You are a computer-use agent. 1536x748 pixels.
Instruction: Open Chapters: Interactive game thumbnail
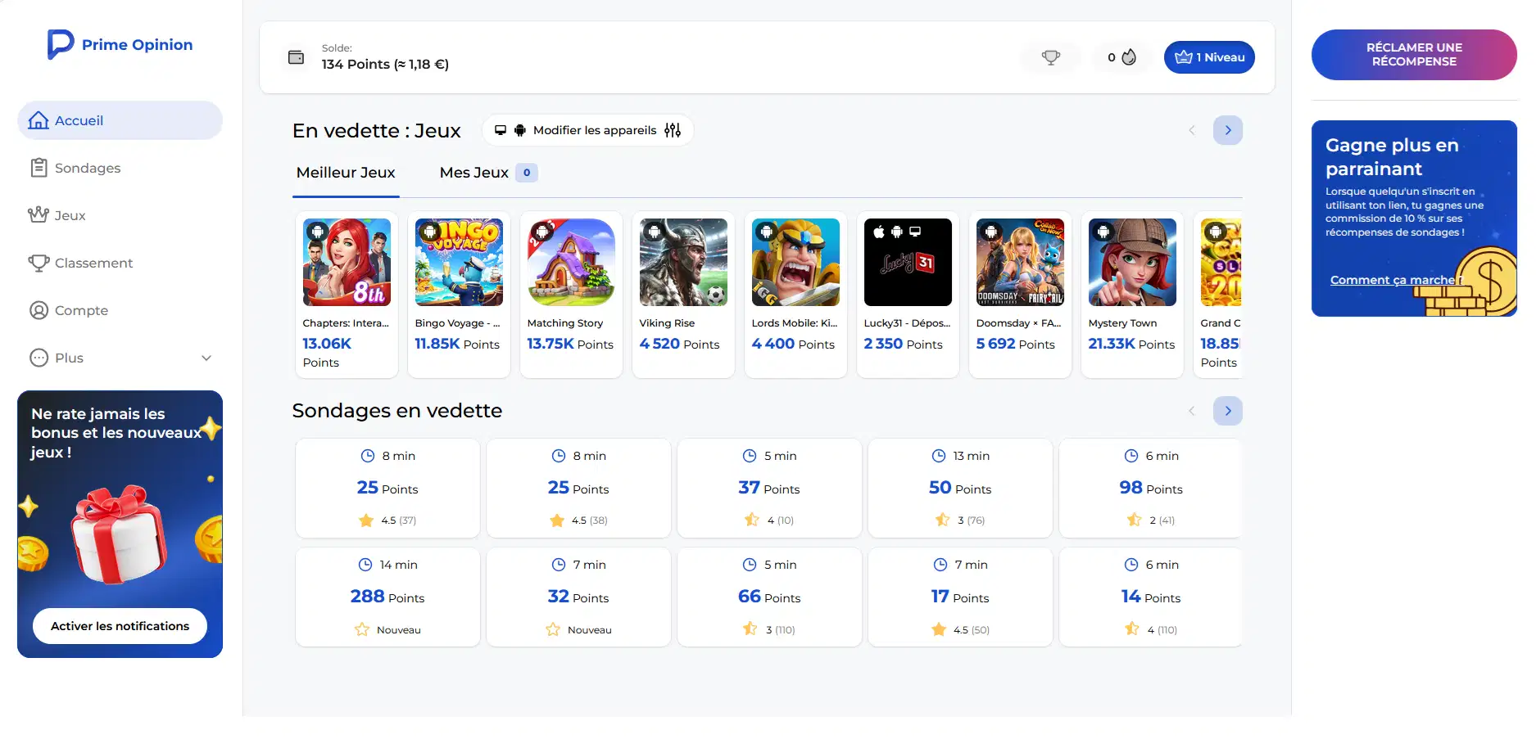click(x=347, y=262)
